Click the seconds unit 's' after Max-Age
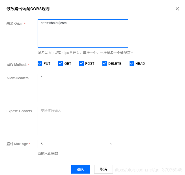This screenshot has width=185, height=175. [x=111, y=144]
